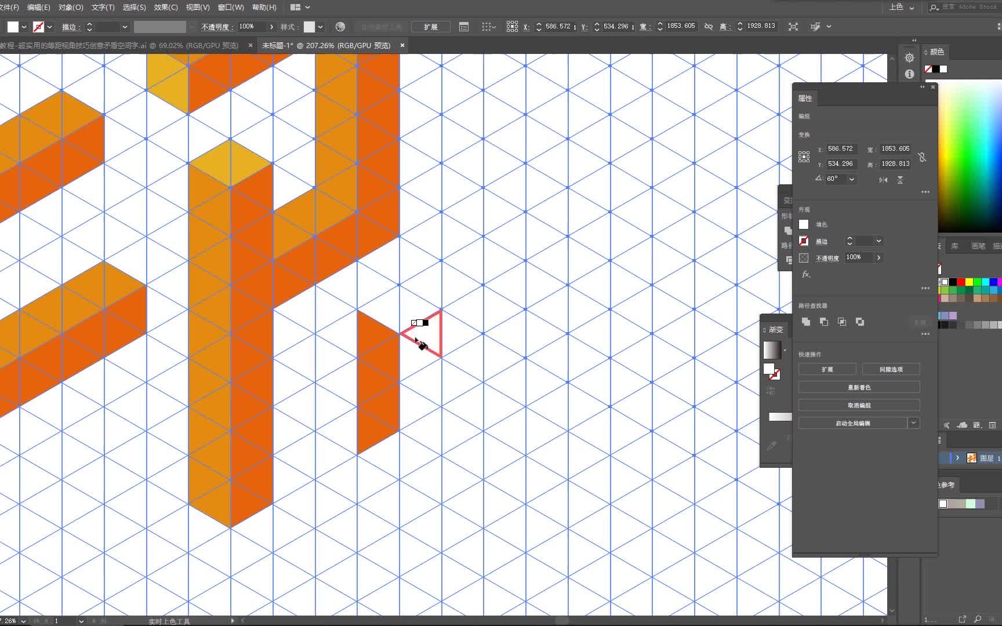Open the 文字(T) menu
The image size is (1002, 626).
[103, 8]
